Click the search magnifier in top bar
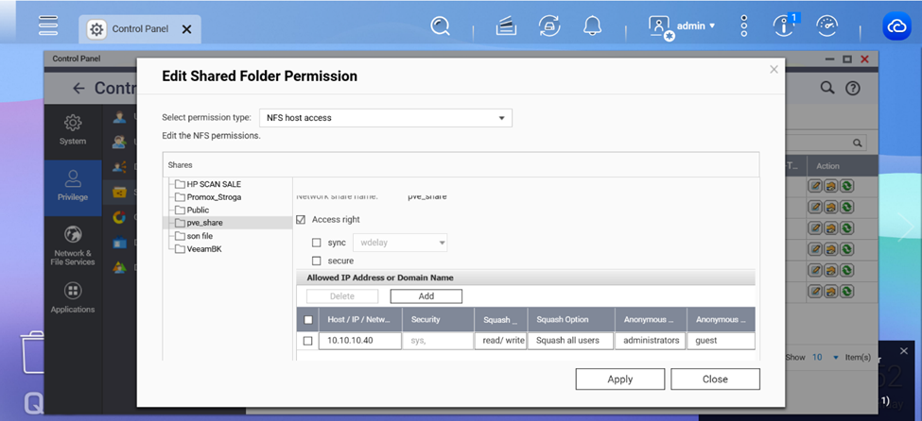This screenshot has height=421, width=922. point(440,26)
